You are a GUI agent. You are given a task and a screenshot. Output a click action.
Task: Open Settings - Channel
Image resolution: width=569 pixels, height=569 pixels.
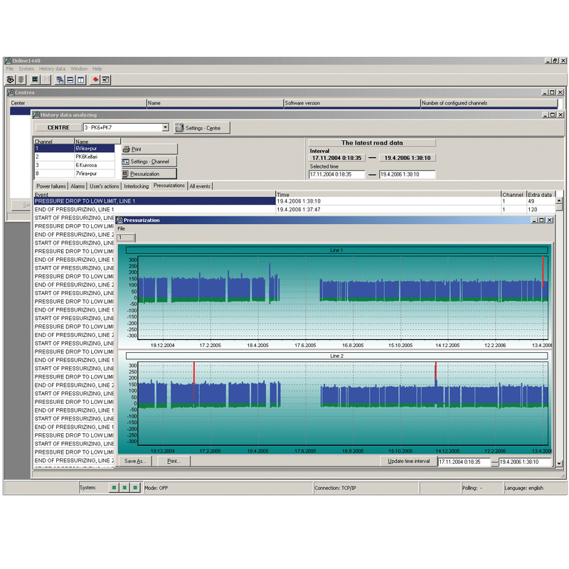(149, 161)
